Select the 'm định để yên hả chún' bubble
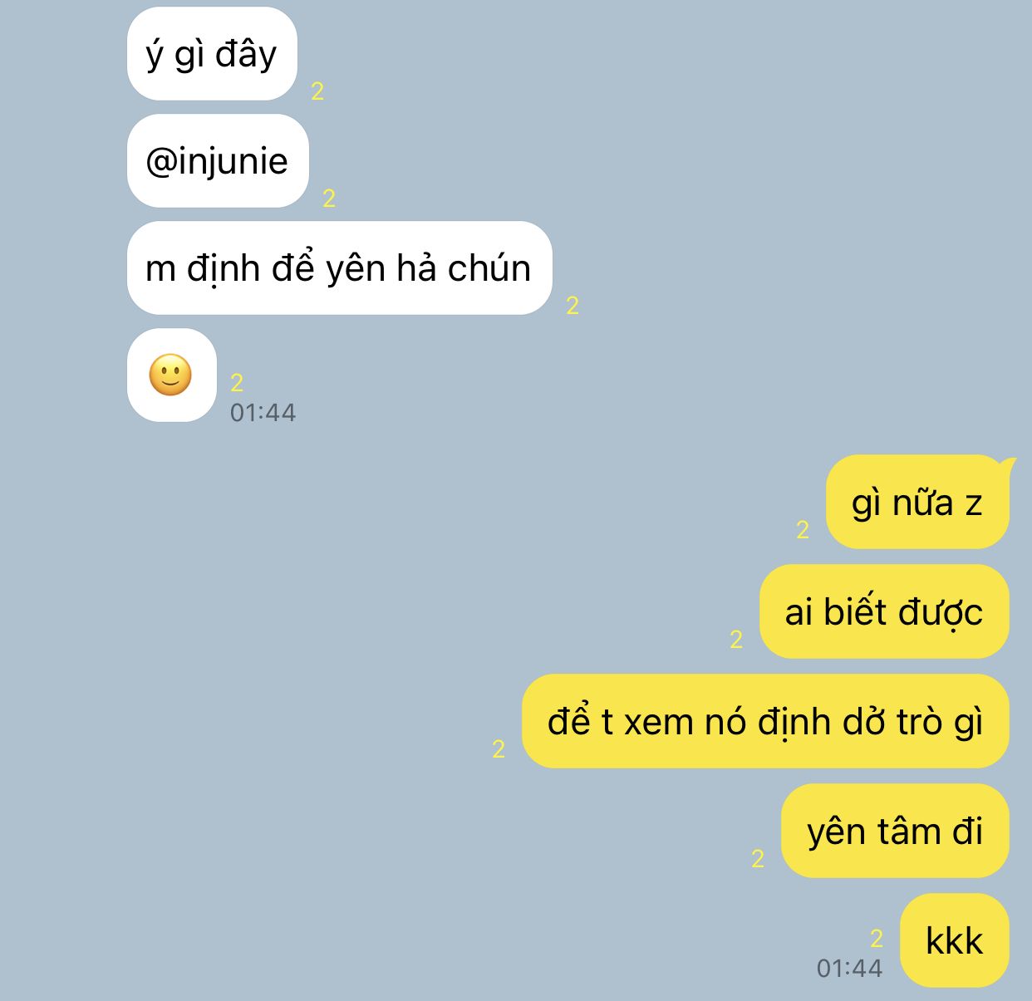The image size is (1032, 1001). (x=339, y=267)
